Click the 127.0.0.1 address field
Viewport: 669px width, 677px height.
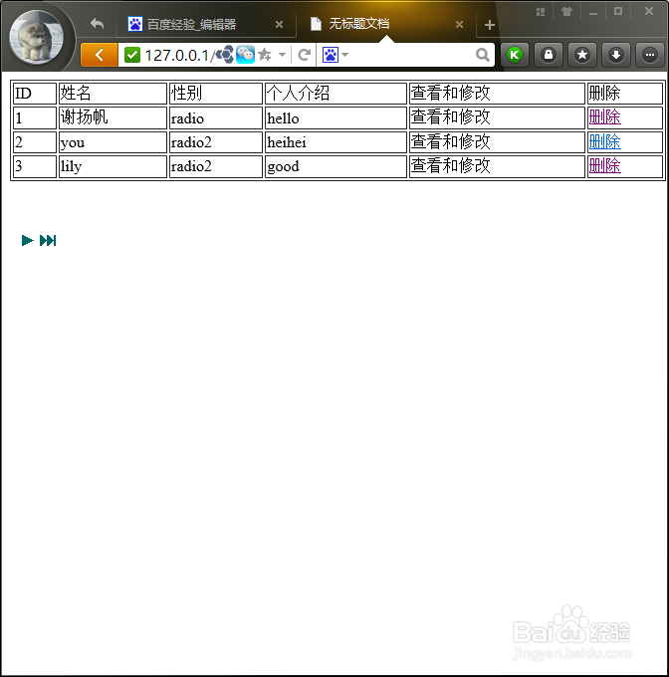178,56
